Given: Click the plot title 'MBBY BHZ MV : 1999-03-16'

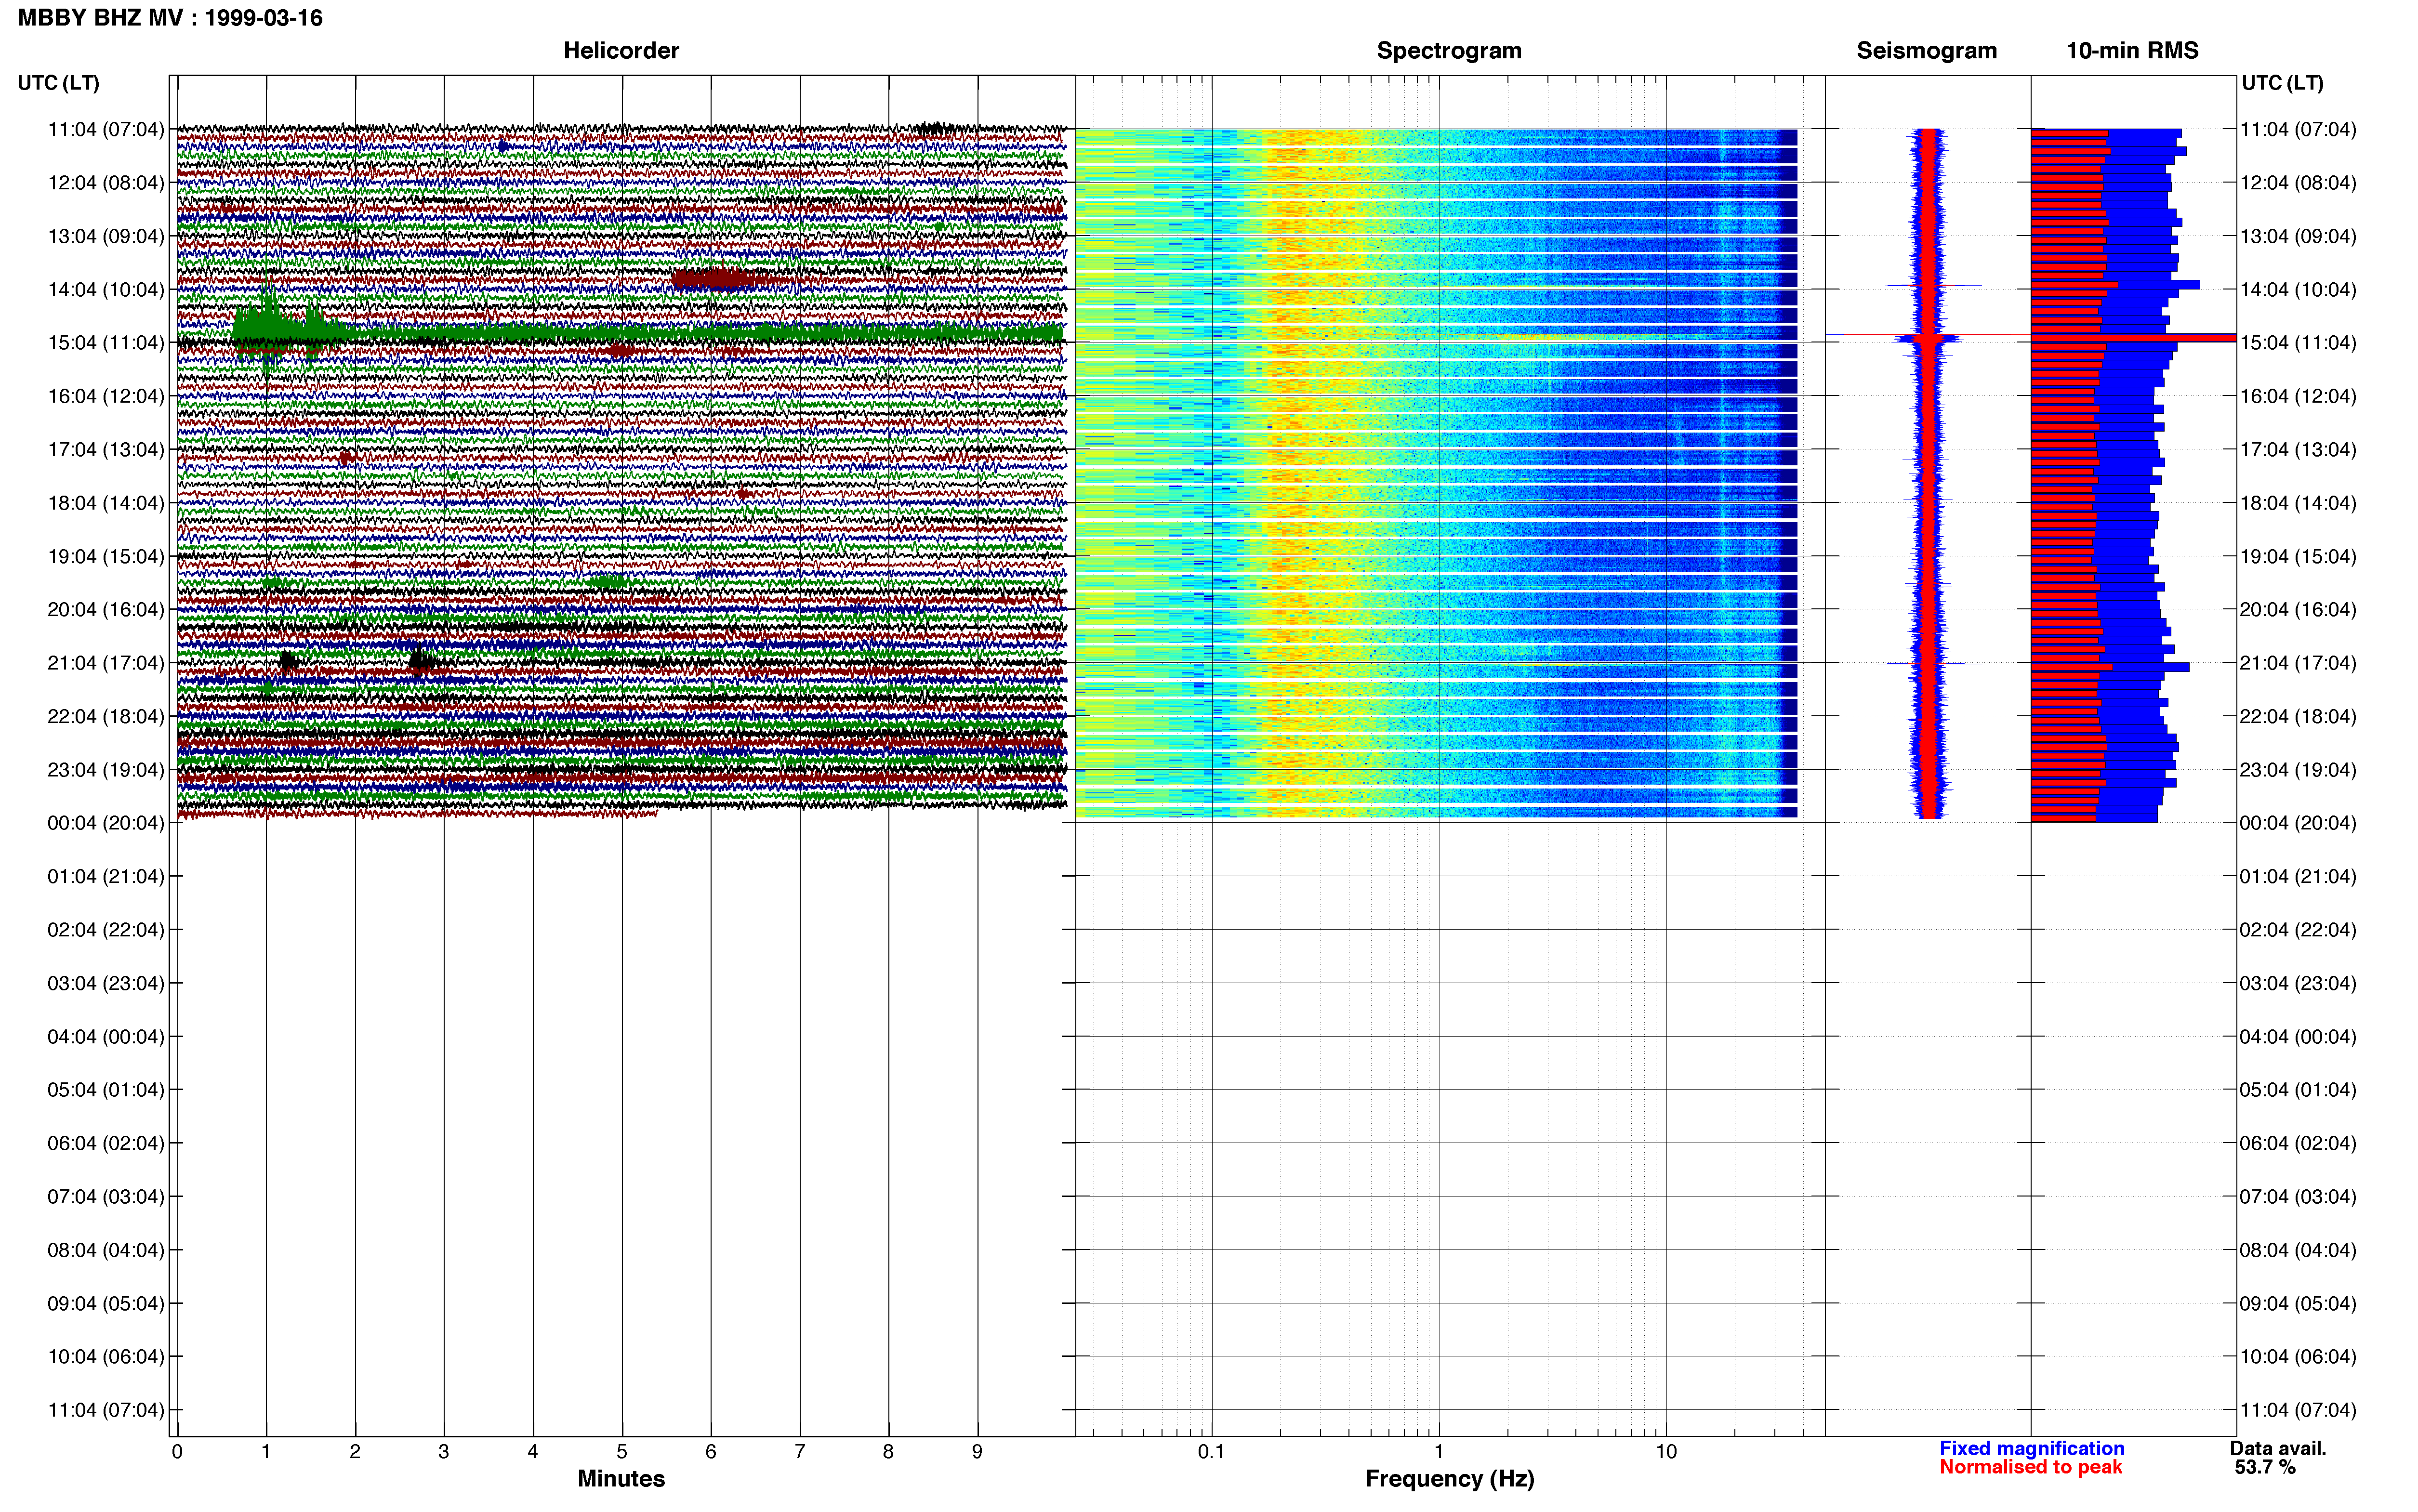Looking at the screenshot, I should [x=170, y=18].
